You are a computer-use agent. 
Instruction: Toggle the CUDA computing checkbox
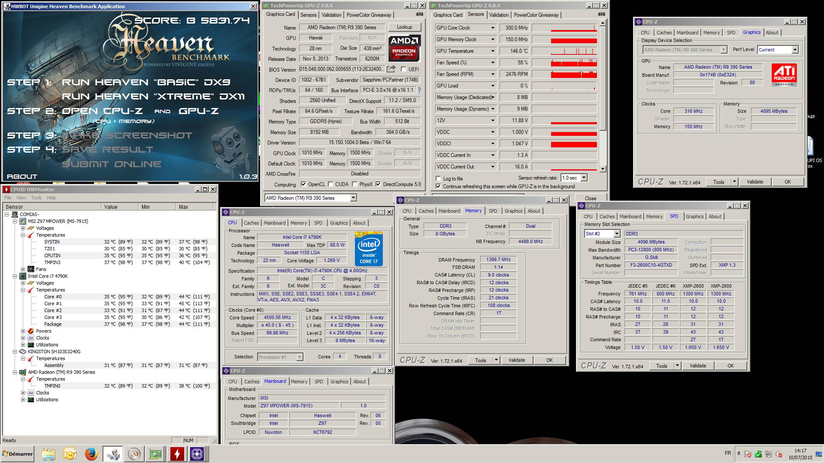click(330, 184)
